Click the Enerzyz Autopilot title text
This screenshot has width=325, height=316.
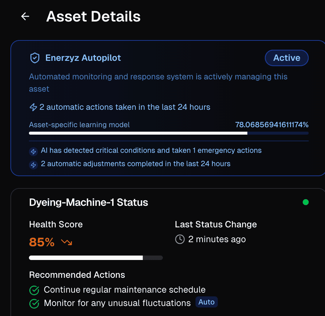click(x=83, y=58)
